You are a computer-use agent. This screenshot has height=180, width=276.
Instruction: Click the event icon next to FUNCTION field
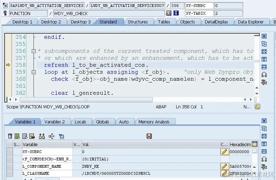(x=5, y=13)
